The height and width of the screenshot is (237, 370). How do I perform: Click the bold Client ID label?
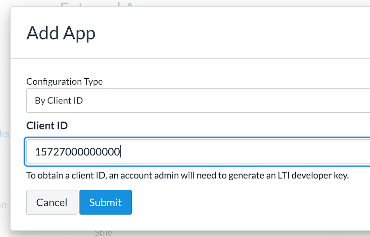click(x=47, y=126)
